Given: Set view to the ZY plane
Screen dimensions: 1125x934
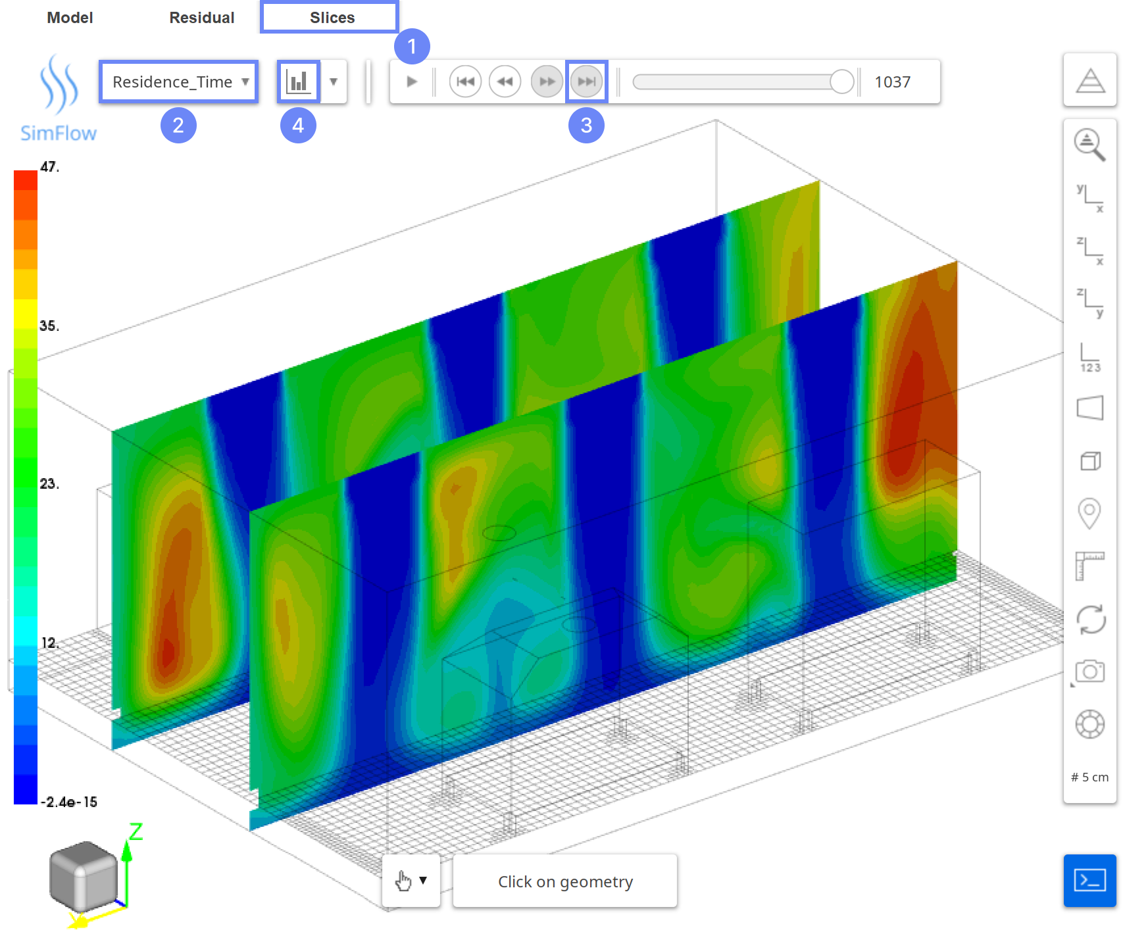Looking at the screenshot, I should 1089,303.
